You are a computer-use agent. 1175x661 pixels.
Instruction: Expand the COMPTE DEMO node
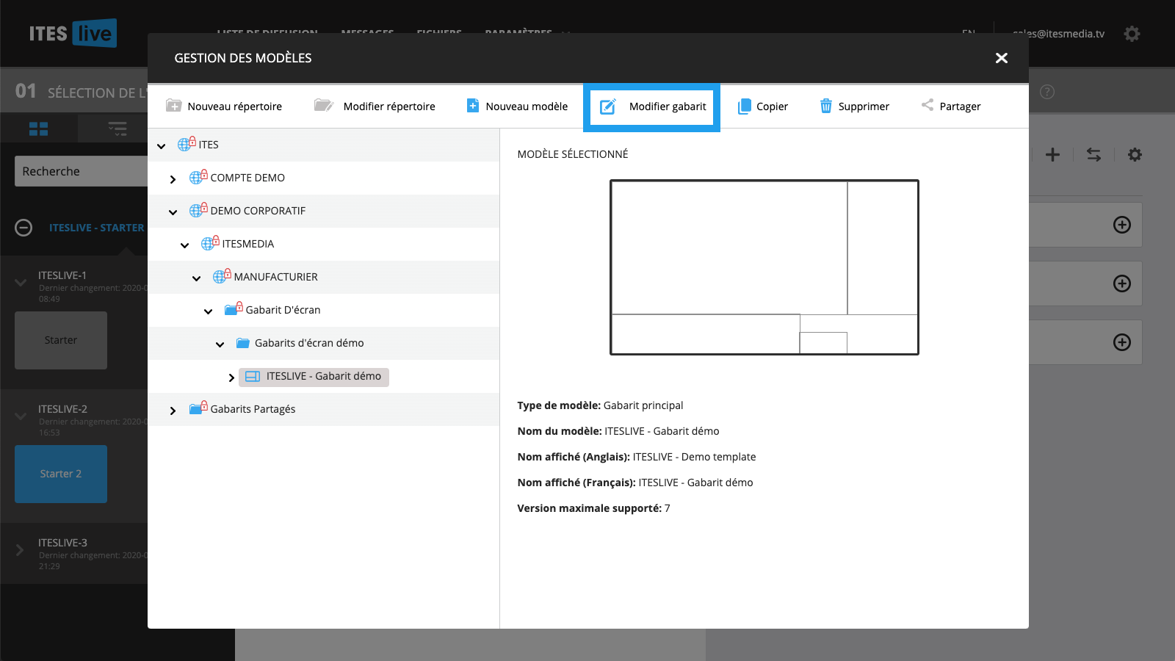(173, 179)
